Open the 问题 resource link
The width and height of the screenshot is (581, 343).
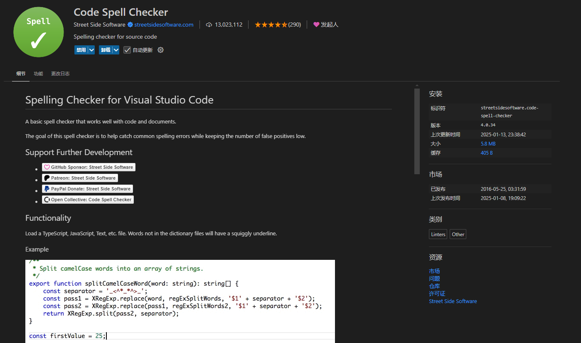pos(434,279)
